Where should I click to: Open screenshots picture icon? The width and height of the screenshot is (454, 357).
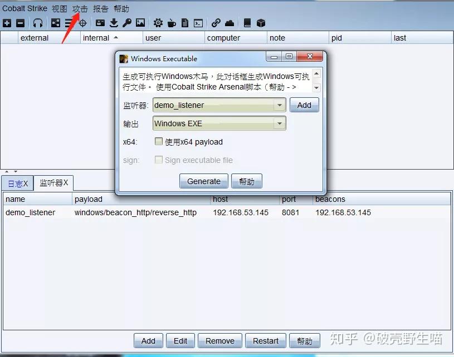[x=140, y=23]
